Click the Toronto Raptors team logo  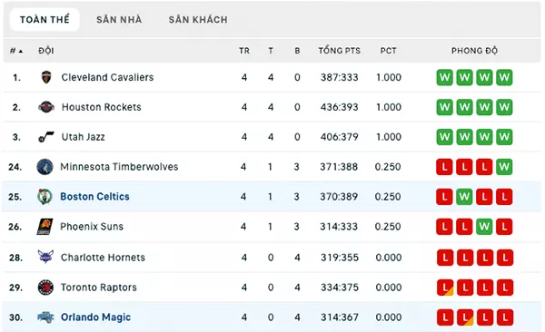[x=45, y=288]
